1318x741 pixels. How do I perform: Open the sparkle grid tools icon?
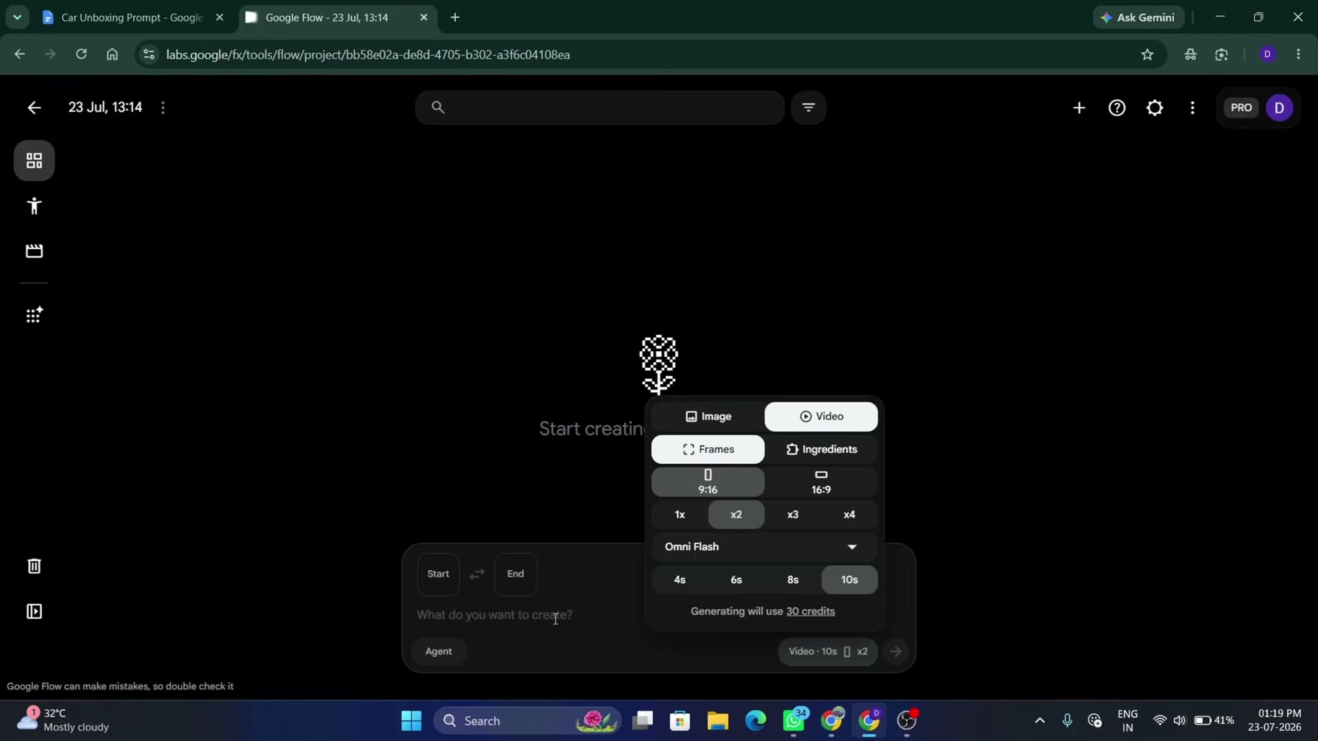coord(34,315)
